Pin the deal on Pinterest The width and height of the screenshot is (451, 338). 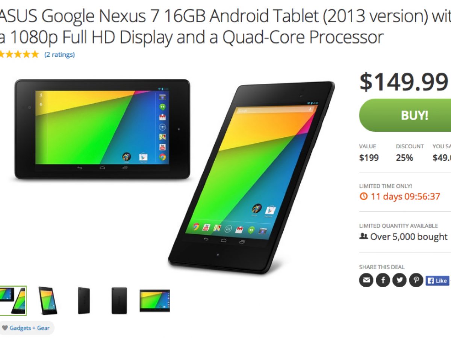(x=416, y=280)
